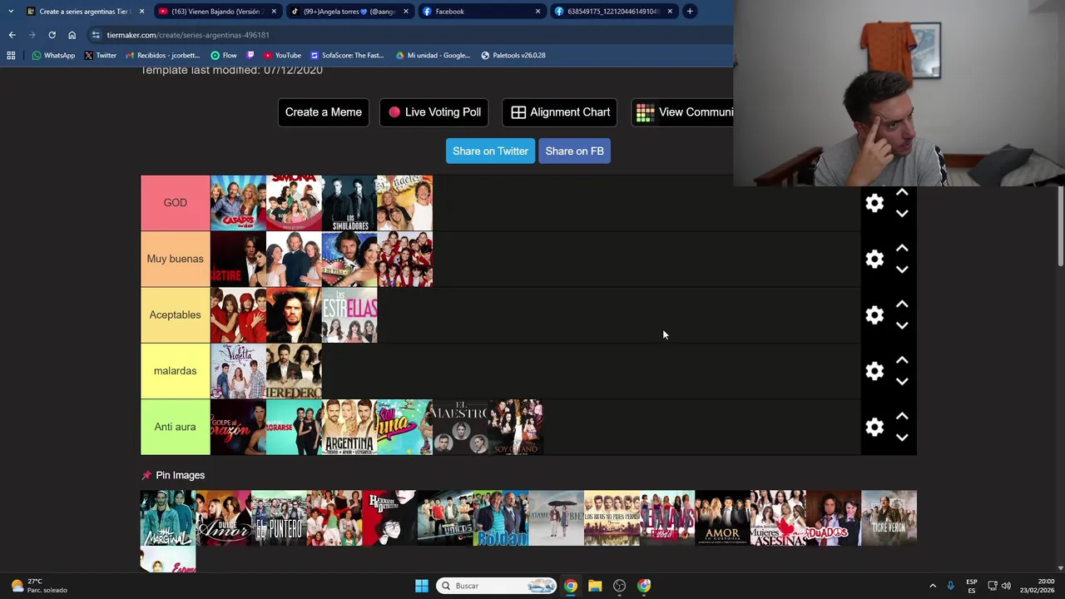Select Las Estrellas poster
Viewport: 1065px width, 599px height.
click(x=349, y=314)
